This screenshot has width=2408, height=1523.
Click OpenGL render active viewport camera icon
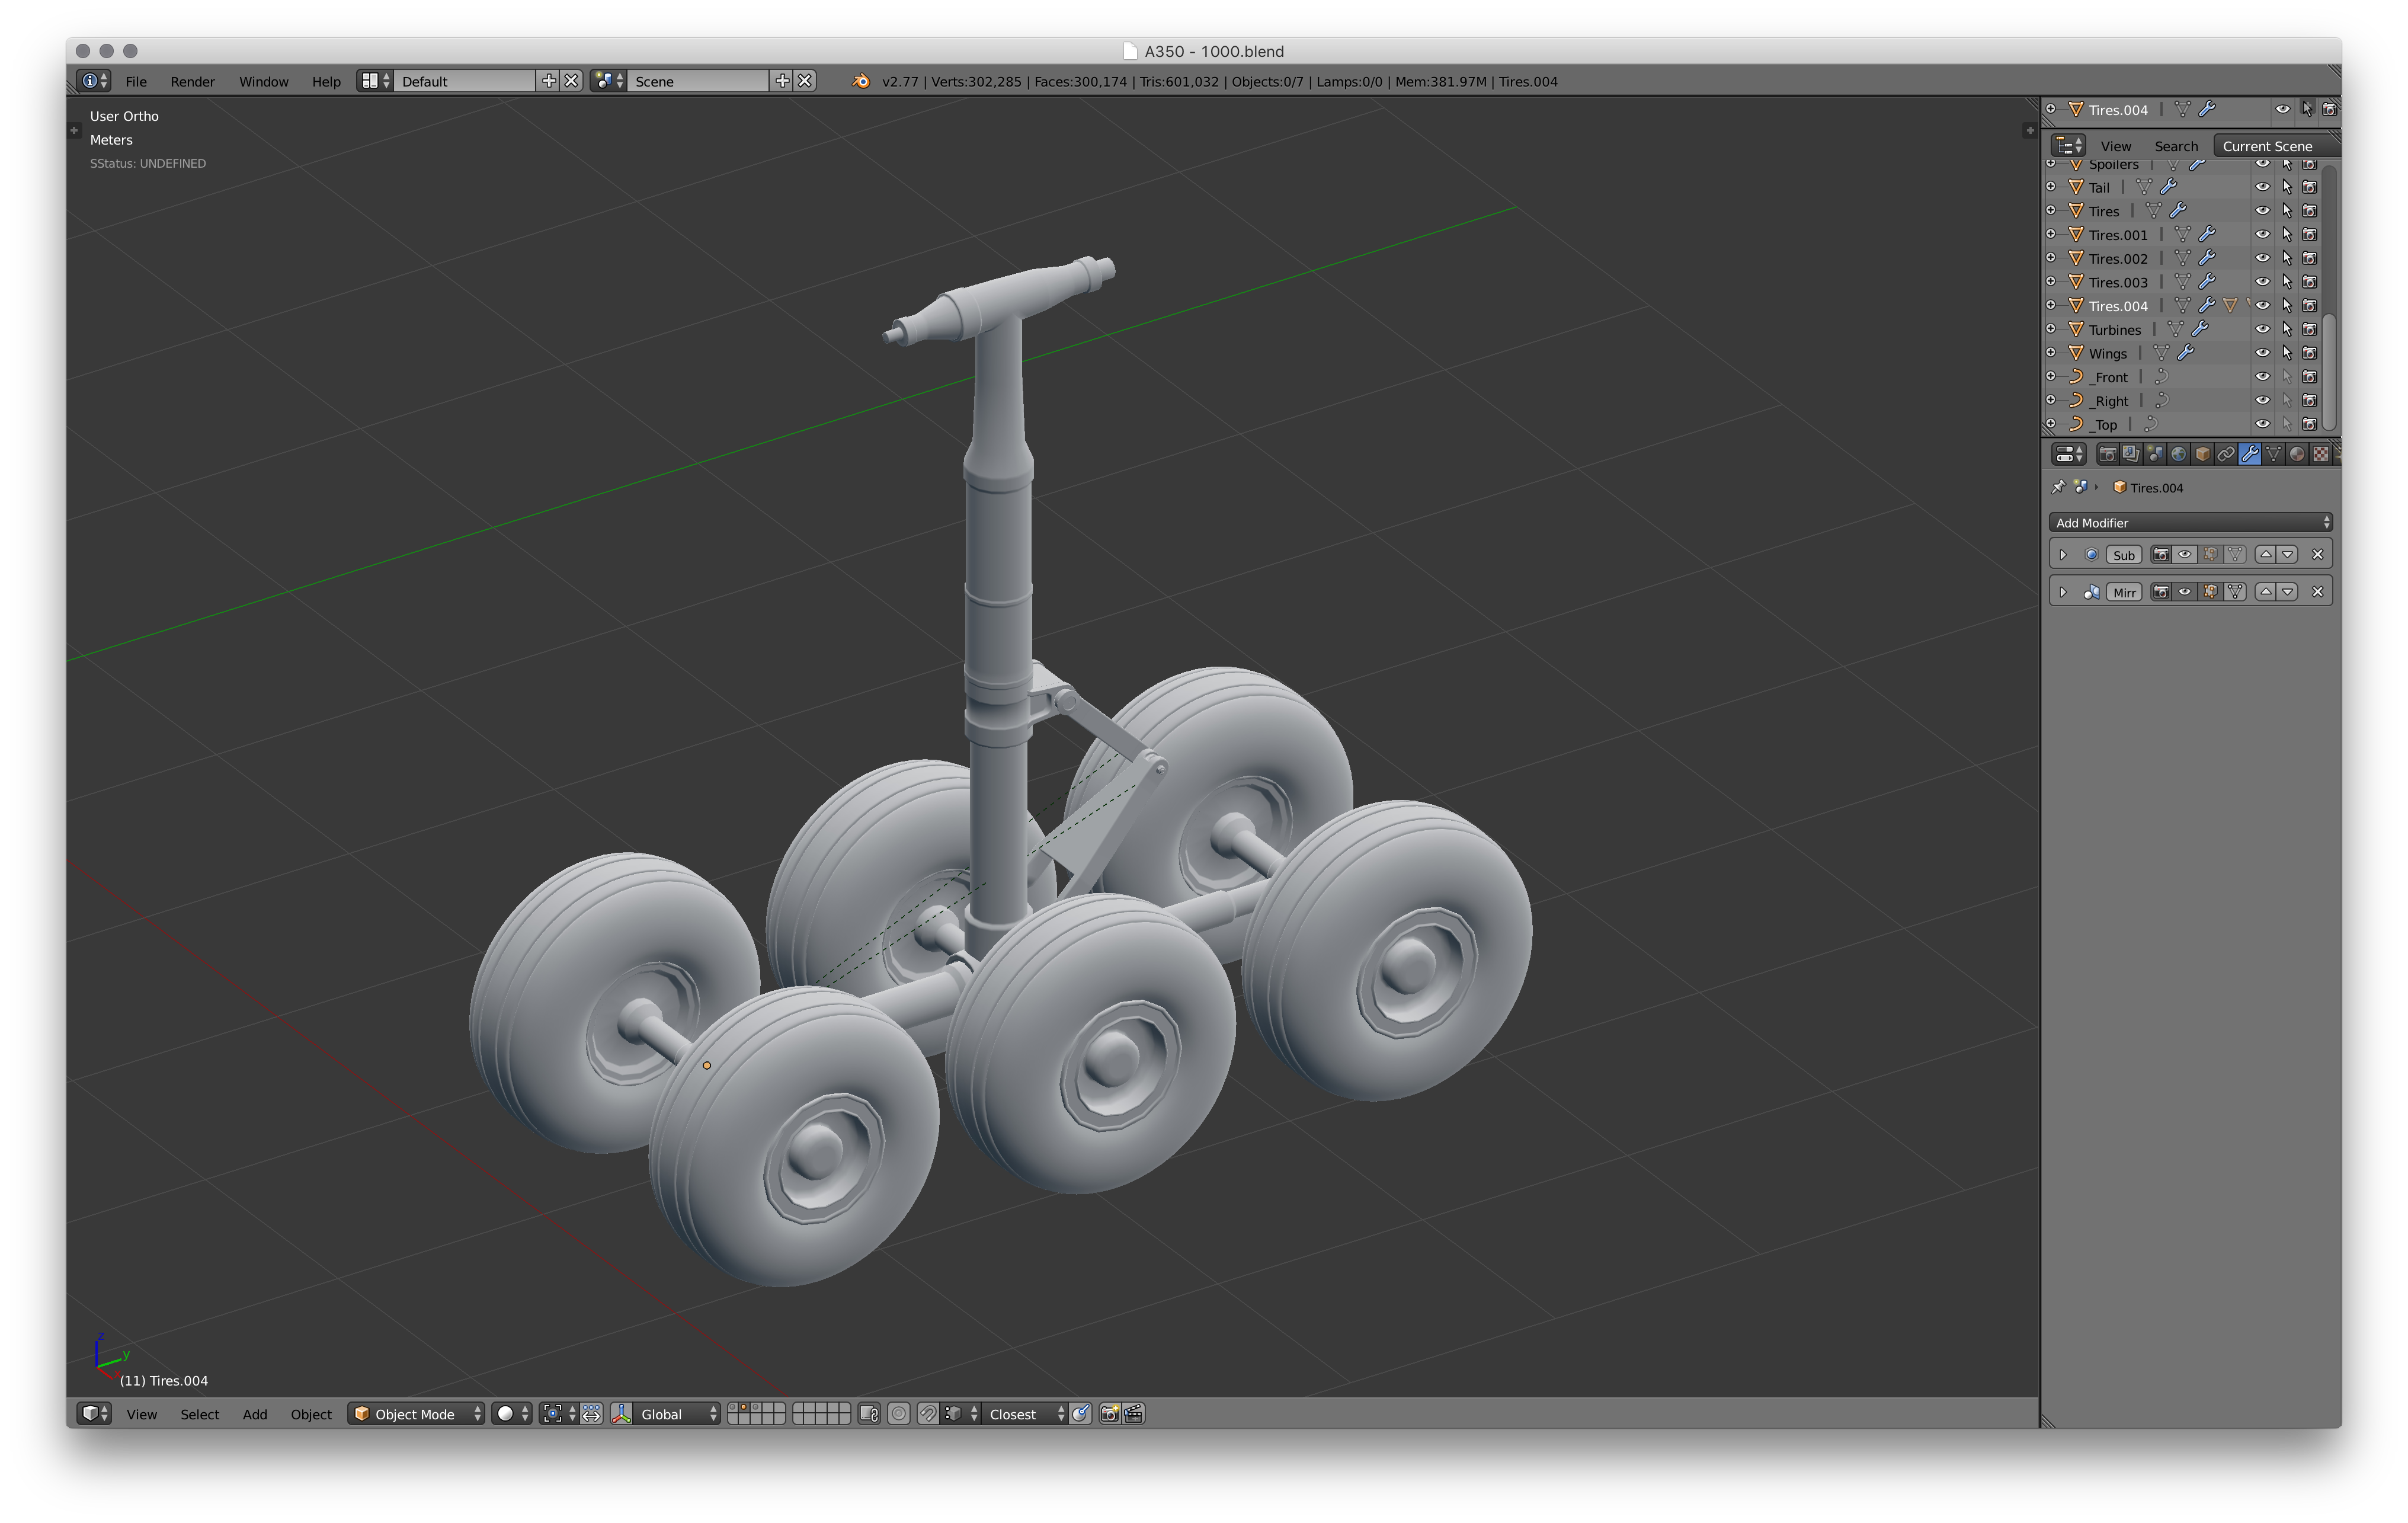coord(1109,1413)
